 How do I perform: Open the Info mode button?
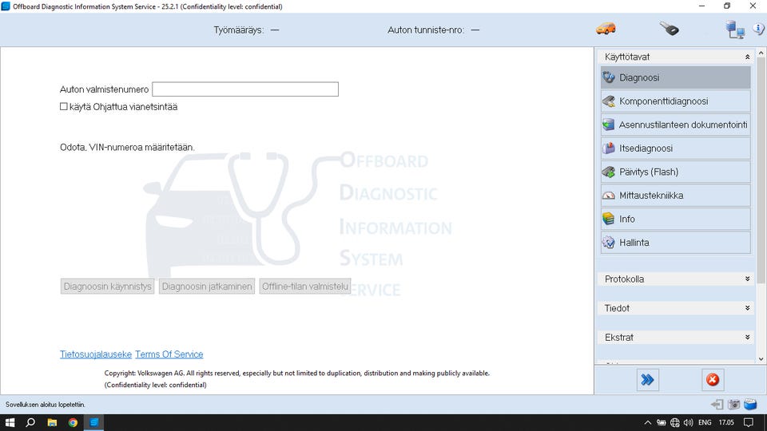676,219
